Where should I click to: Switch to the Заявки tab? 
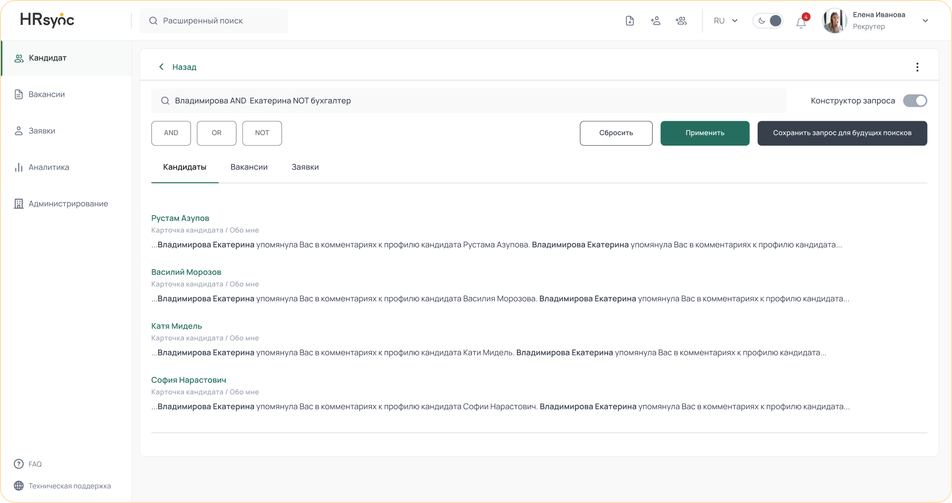click(305, 167)
